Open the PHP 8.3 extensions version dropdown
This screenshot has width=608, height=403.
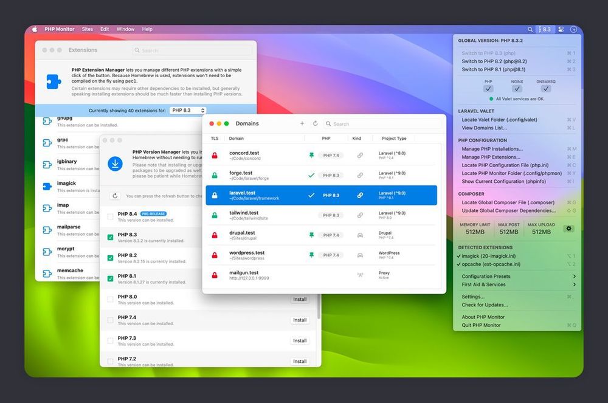tap(188, 111)
